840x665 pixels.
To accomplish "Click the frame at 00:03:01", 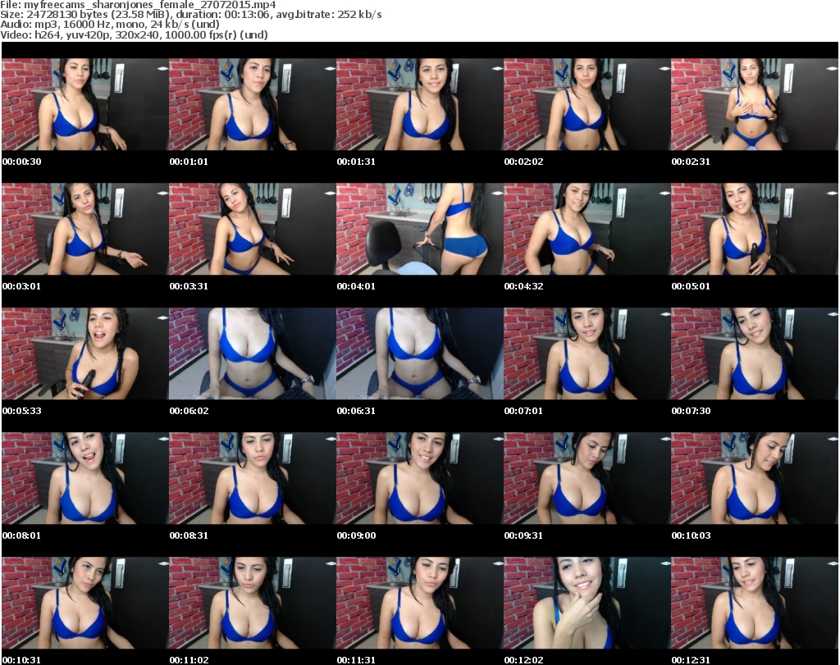I will coord(85,229).
